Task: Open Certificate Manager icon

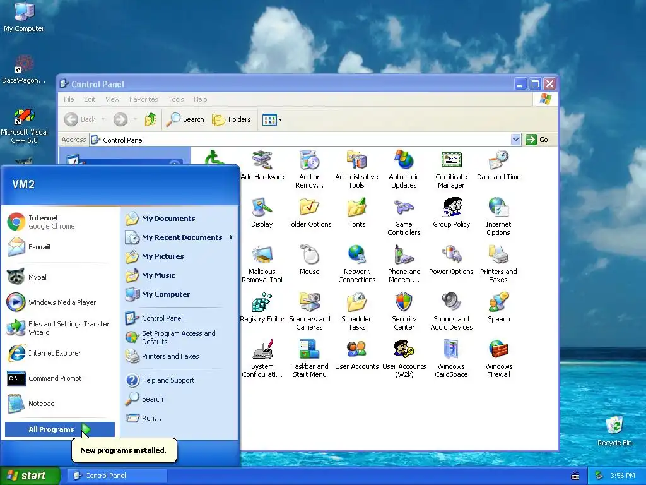Action: point(451,169)
